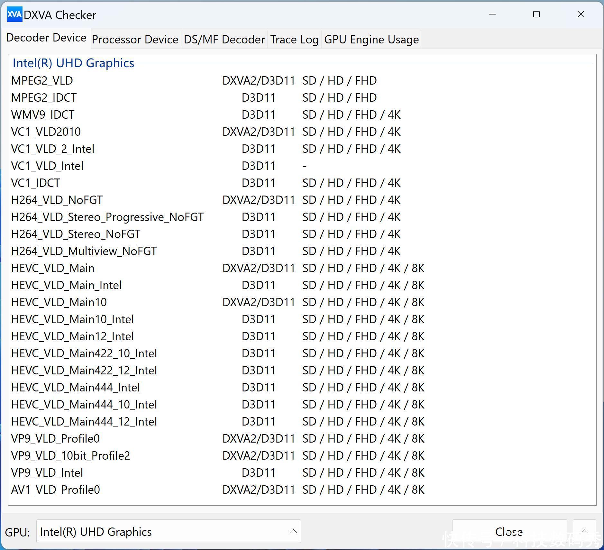Viewport: 604px width, 550px height.
Task: Go to GPU Engine Usage tab
Action: [371, 40]
